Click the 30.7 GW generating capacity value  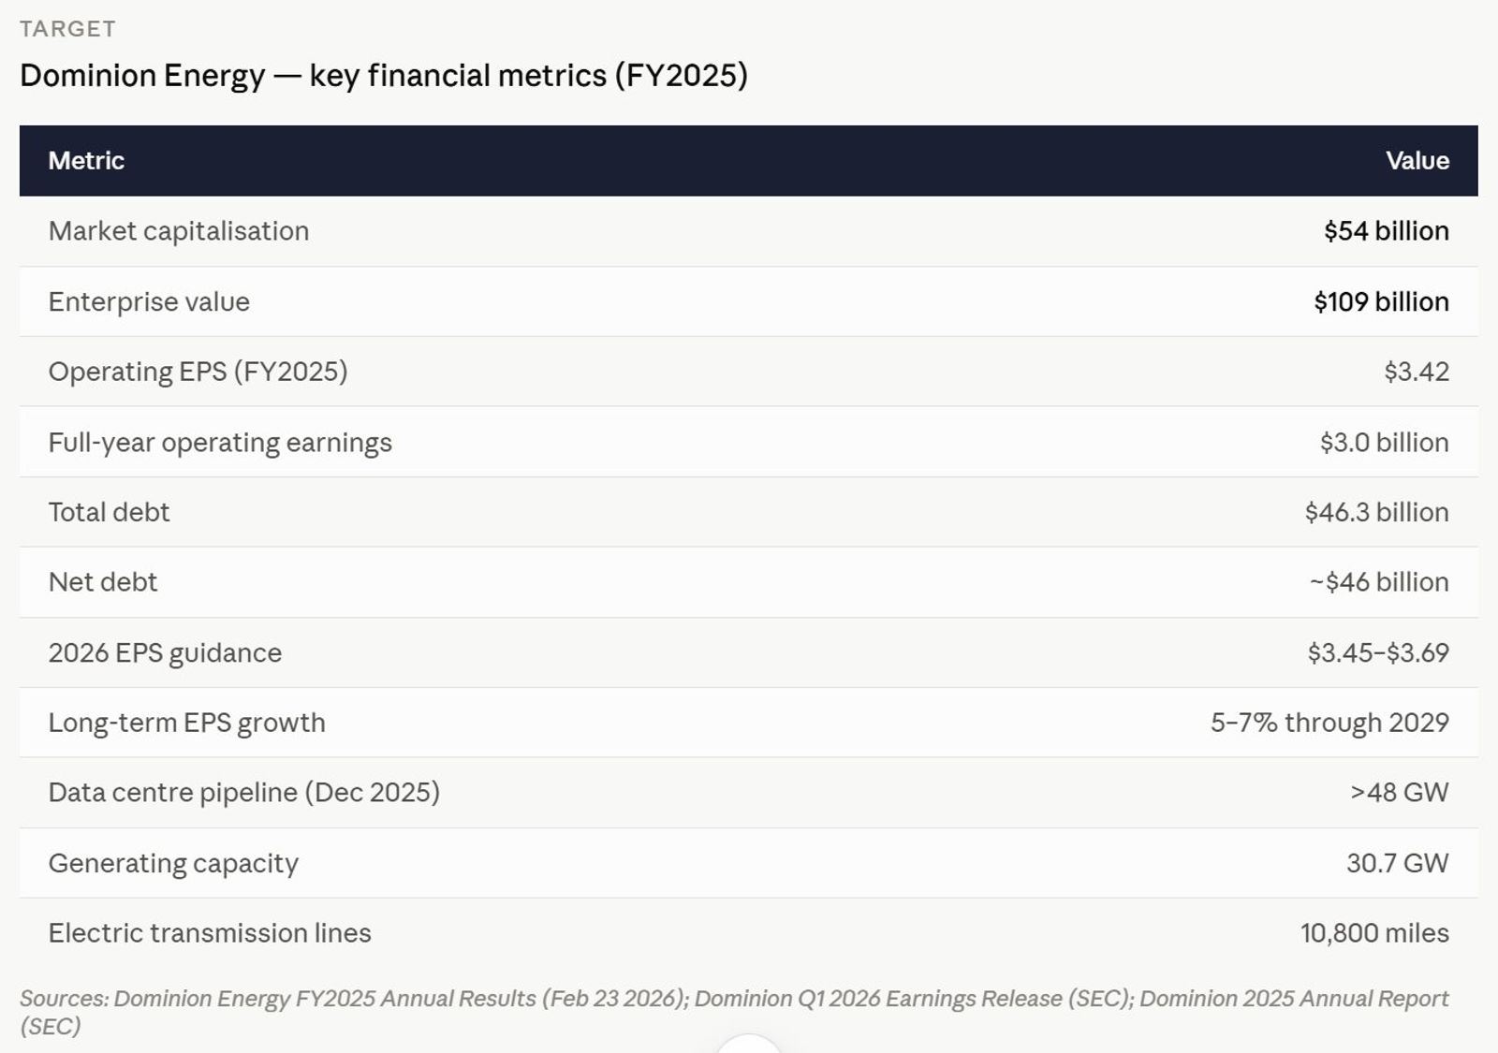1398,863
